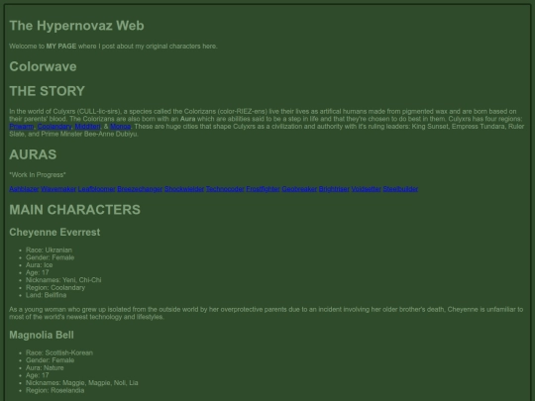The width and height of the screenshot is (535, 401).
Task: Follow the Breezechanger aura link
Action: click(x=140, y=189)
